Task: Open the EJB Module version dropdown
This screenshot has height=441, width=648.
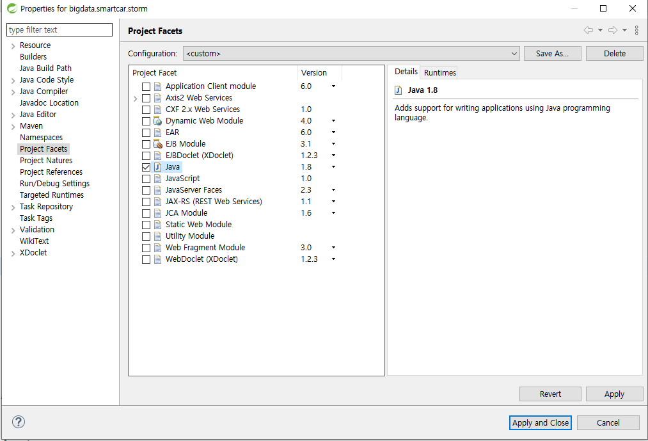Action: coord(333,143)
